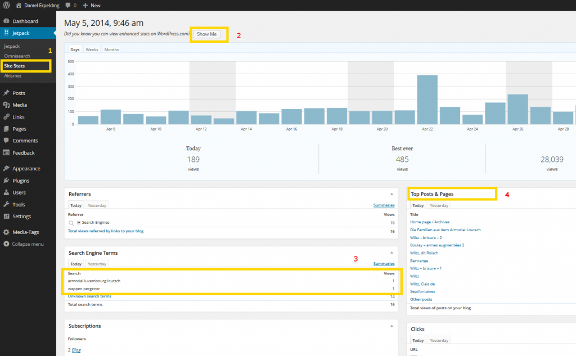Open Site Stats in Jetpack submenu

[15, 66]
